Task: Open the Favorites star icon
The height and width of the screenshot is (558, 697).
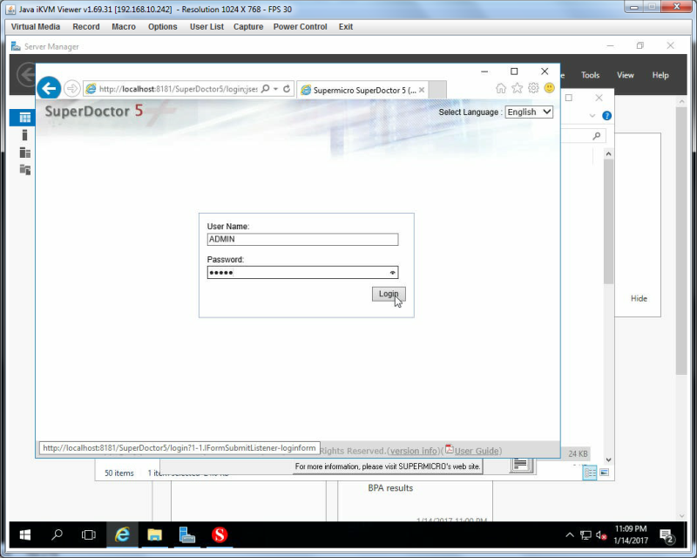Action: point(517,88)
